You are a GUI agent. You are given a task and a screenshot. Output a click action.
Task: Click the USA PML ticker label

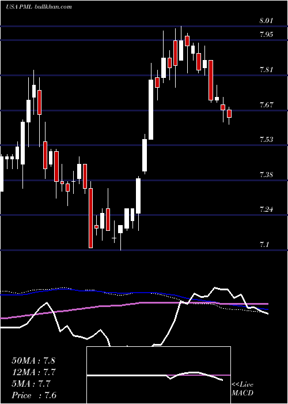click(x=19, y=7)
